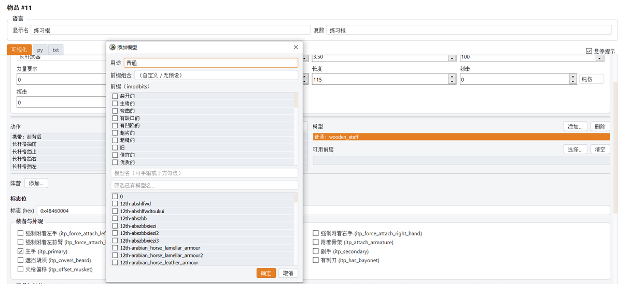Switch to the txt tab

(x=56, y=50)
